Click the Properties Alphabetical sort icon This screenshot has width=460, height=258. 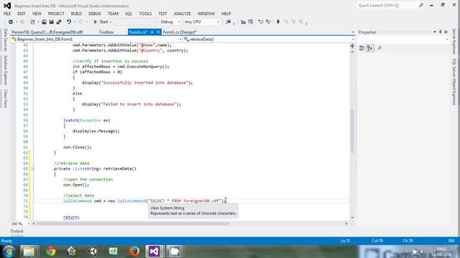click(370, 48)
